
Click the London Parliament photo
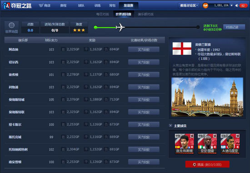tap(207, 97)
